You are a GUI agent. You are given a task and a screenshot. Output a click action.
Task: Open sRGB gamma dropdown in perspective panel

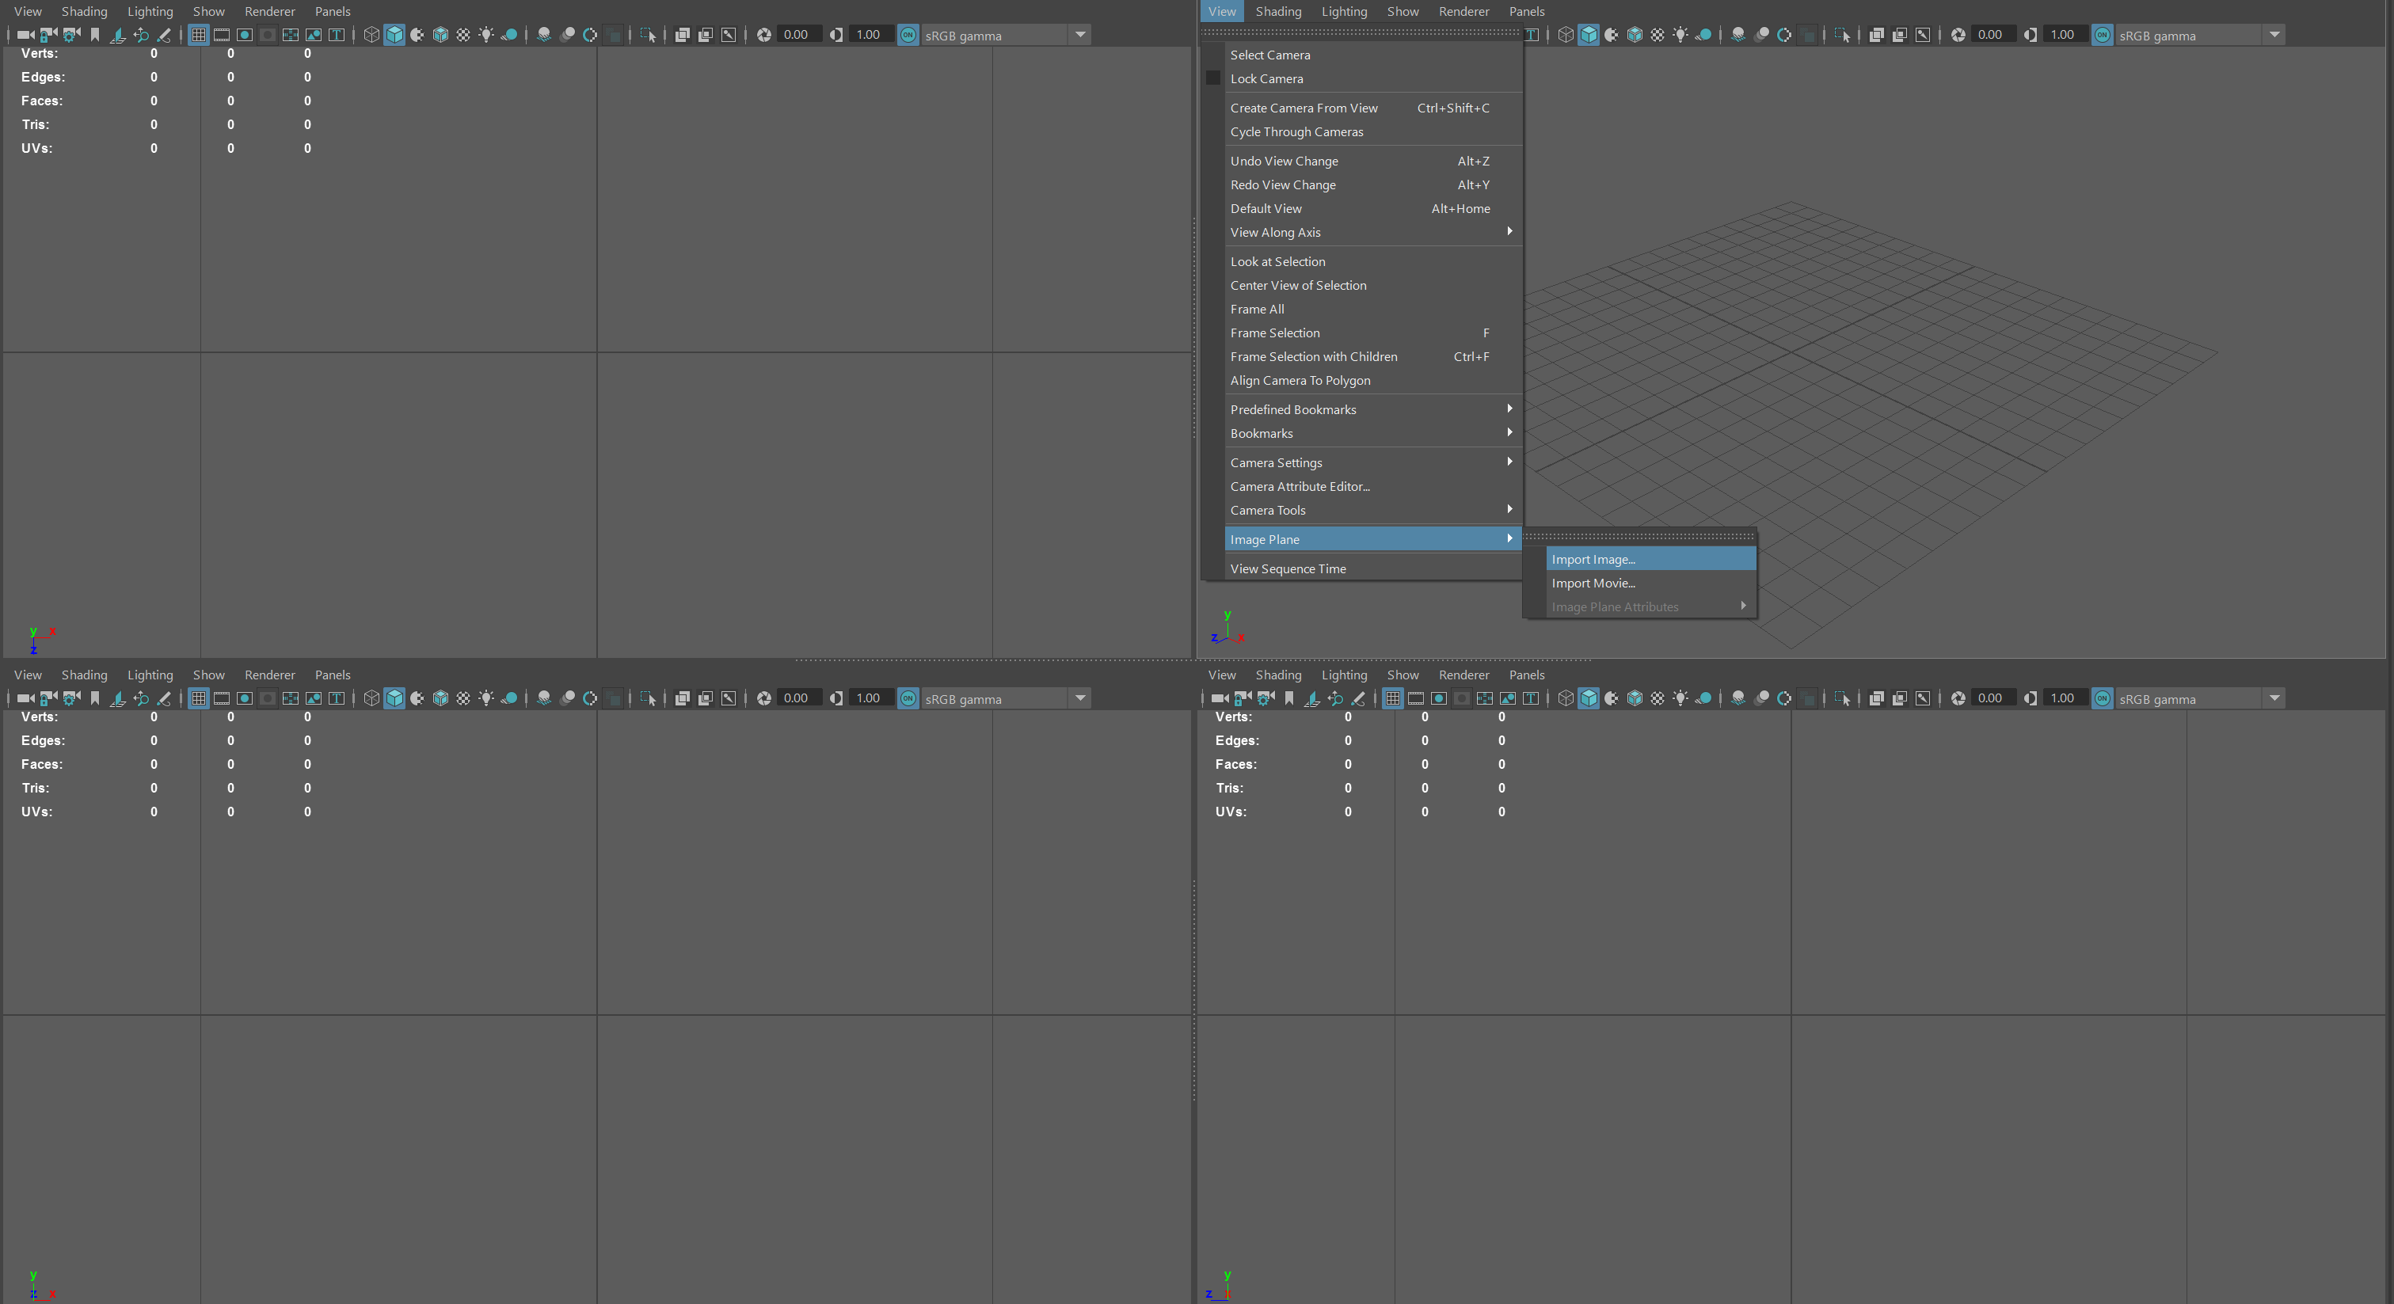click(x=2273, y=34)
